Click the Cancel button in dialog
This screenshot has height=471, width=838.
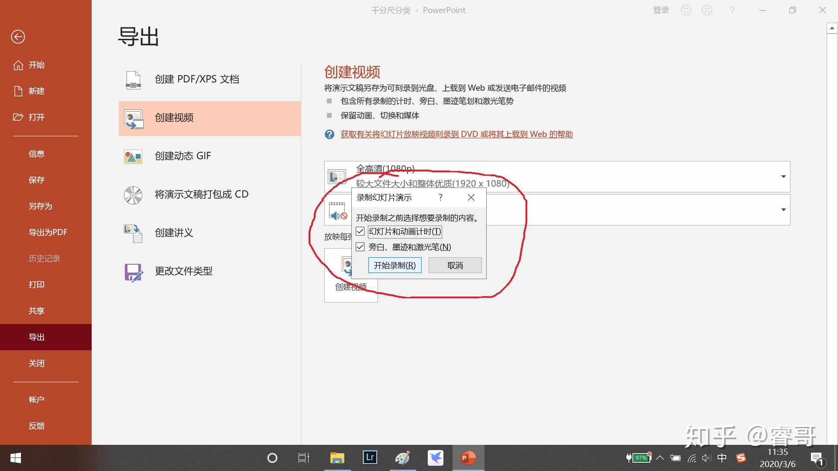pos(455,266)
